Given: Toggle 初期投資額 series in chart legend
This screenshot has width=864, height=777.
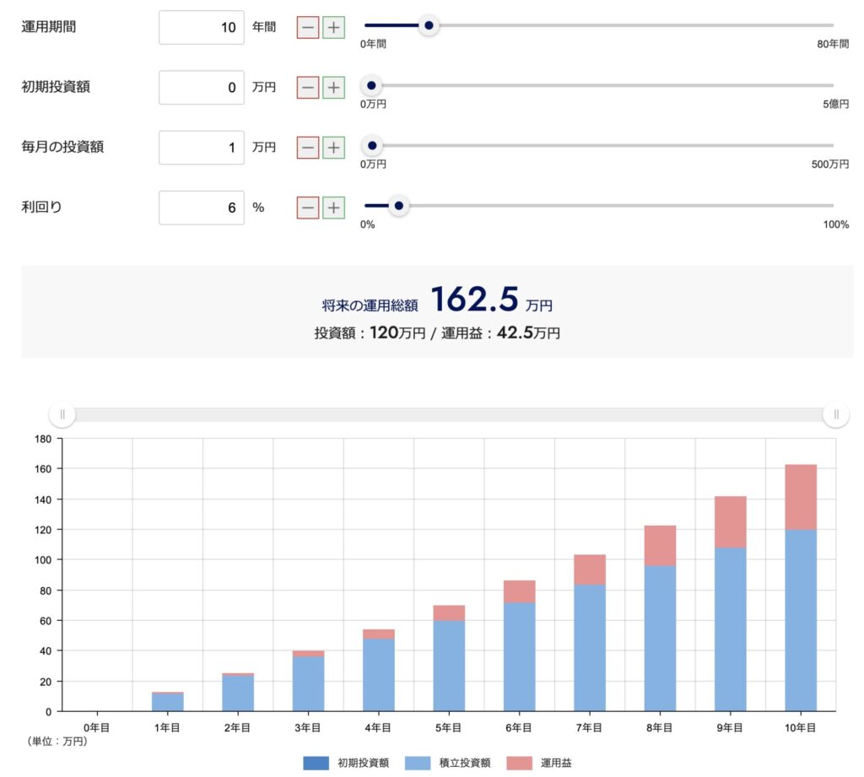Looking at the screenshot, I should 346,763.
